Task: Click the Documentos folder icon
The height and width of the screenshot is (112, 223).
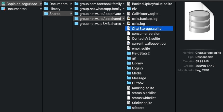Action: pyautogui.click(x=3, y=9)
